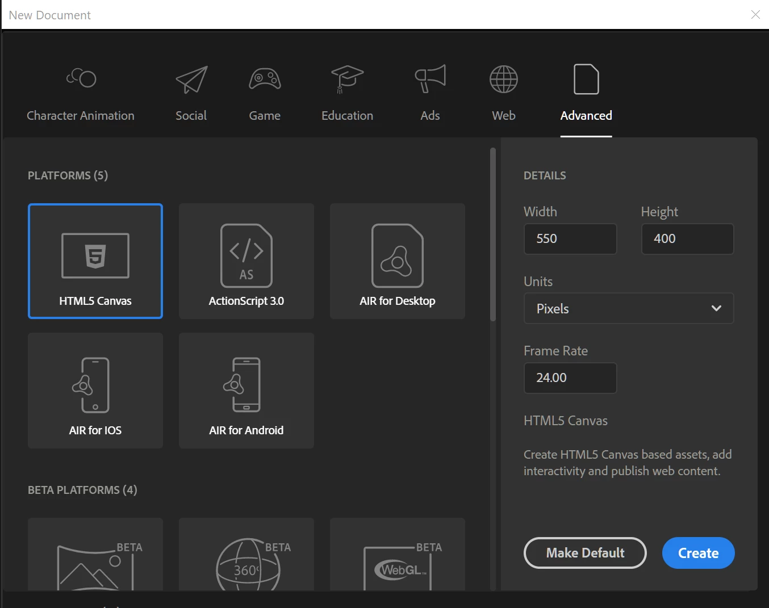769x608 pixels.
Task: Click the Units label
Action: coord(538,282)
